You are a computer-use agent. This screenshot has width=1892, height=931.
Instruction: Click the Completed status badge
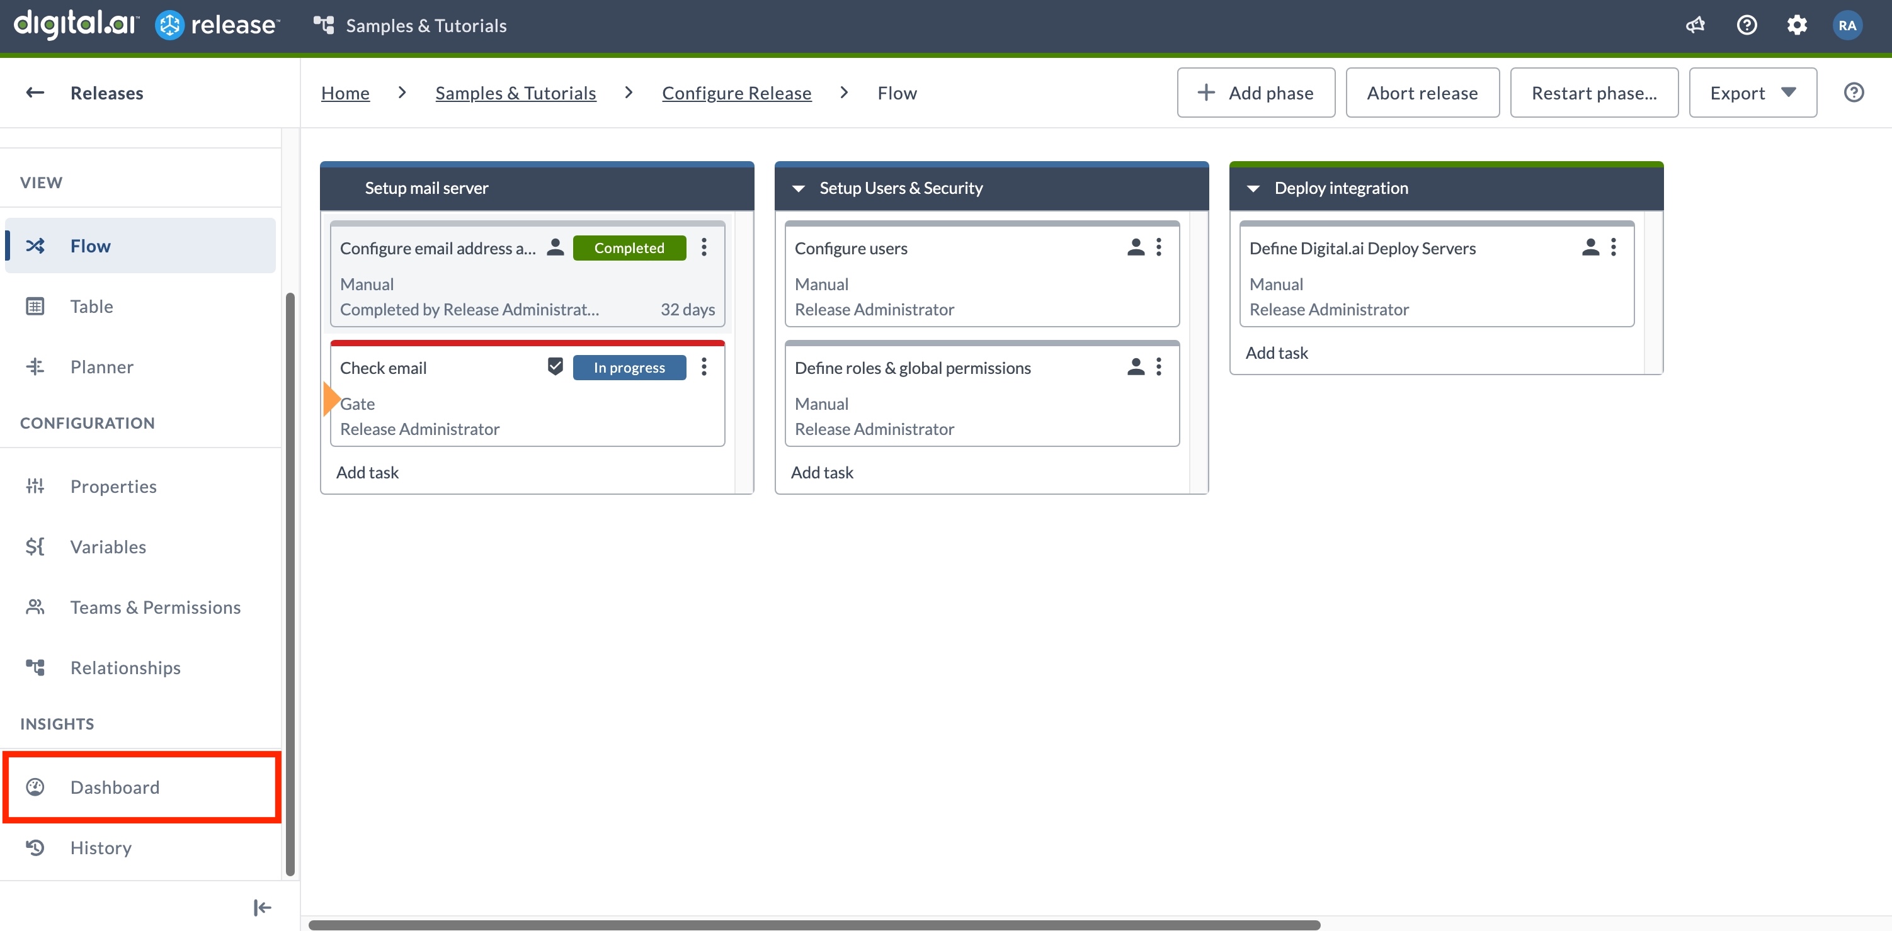(629, 247)
